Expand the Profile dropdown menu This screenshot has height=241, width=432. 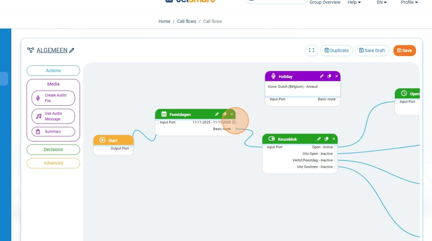point(409,2)
